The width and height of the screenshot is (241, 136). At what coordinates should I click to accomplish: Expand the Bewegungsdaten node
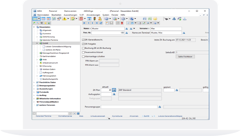(34, 86)
